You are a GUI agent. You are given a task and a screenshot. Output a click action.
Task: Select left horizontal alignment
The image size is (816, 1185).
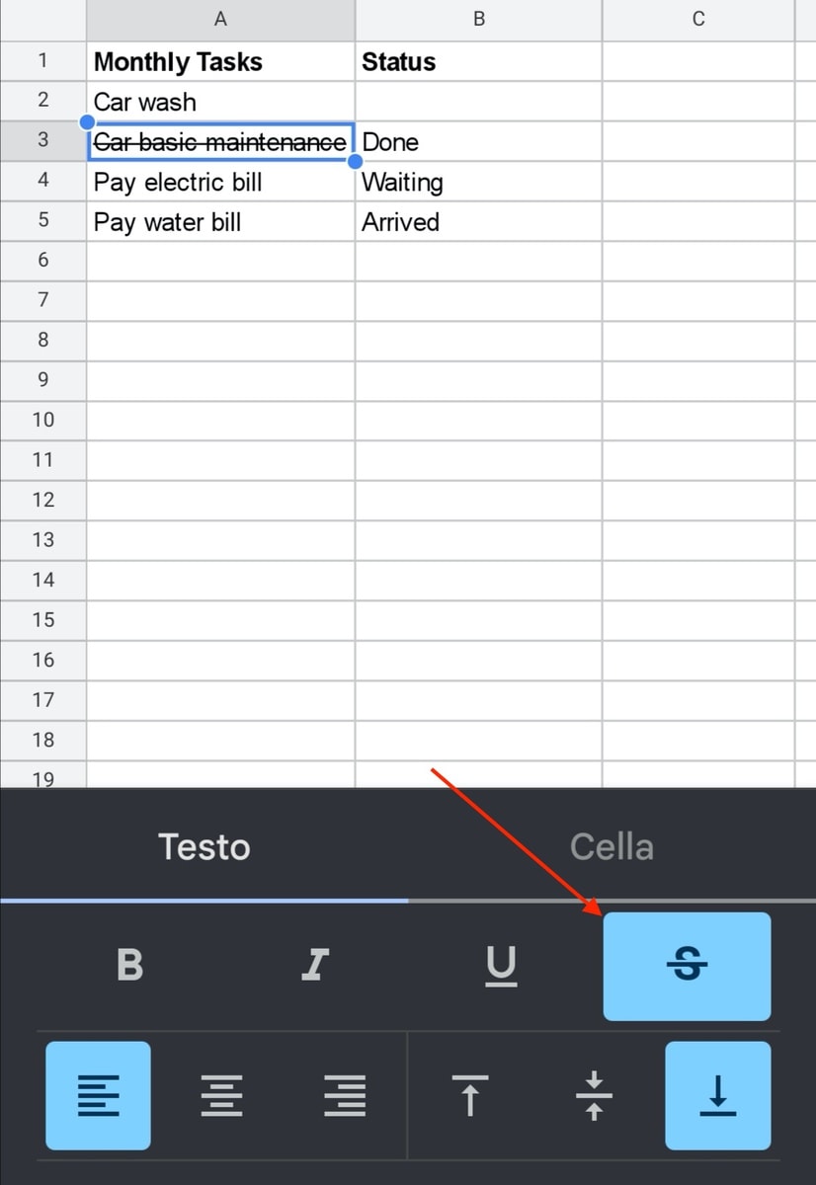pyautogui.click(x=98, y=1095)
